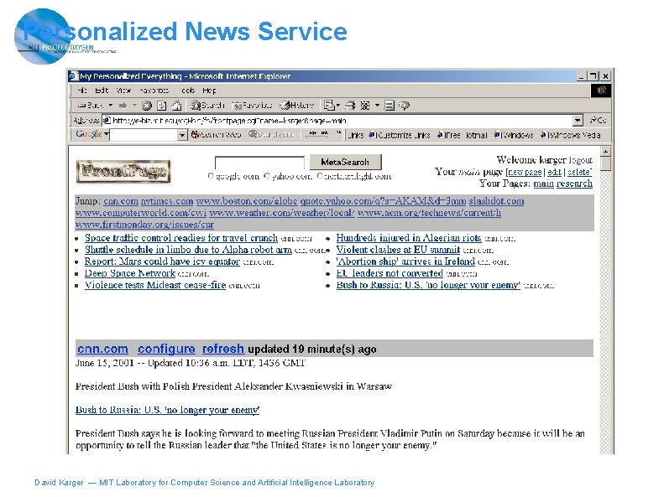664x497 pixels.
Task: Open the Deep Space Network headline
Action: pyautogui.click(x=130, y=273)
